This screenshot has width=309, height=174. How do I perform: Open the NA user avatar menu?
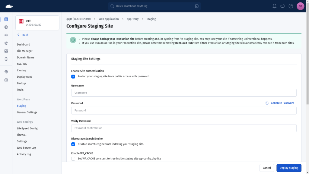pyautogui.click(x=300, y=6)
